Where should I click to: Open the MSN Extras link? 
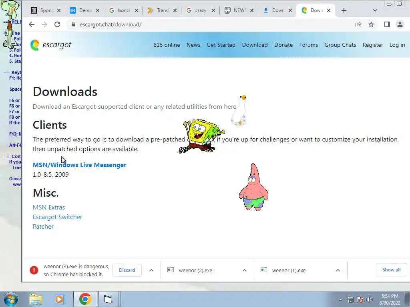click(48, 207)
